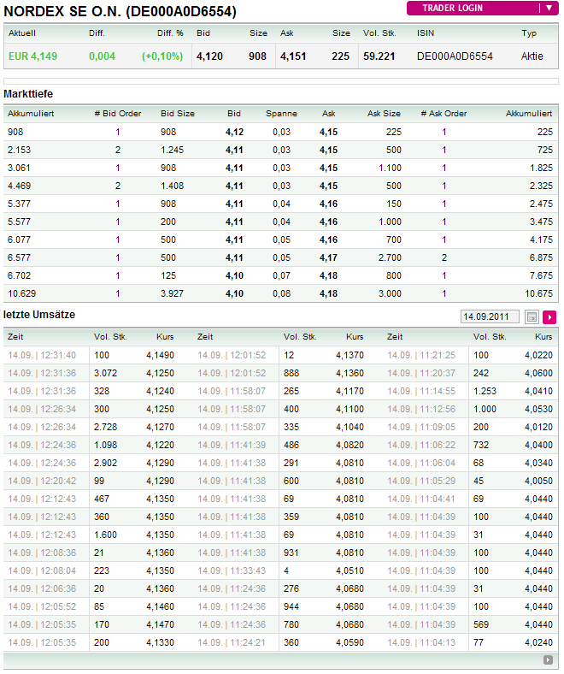Select the 'Ask Size' column header

384,113
